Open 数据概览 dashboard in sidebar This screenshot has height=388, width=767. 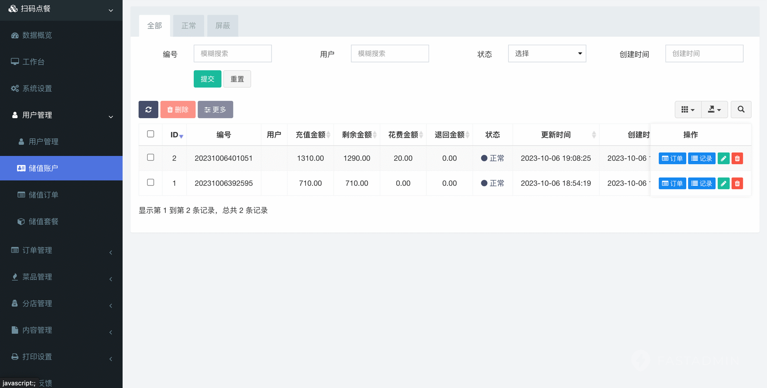pyautogui.click(x=37, y=35)
